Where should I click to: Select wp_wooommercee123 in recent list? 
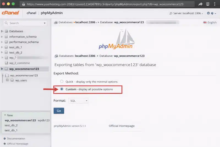click(20, 120)
